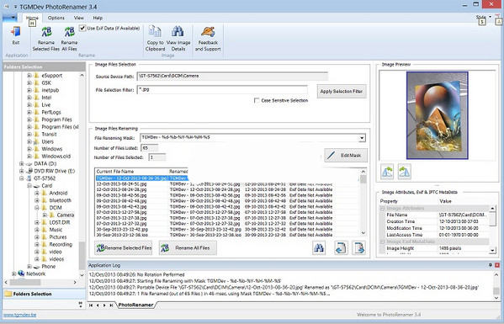Click the Edit Mask button
Viewport: 504px width, 324px height.
point(346,155)
